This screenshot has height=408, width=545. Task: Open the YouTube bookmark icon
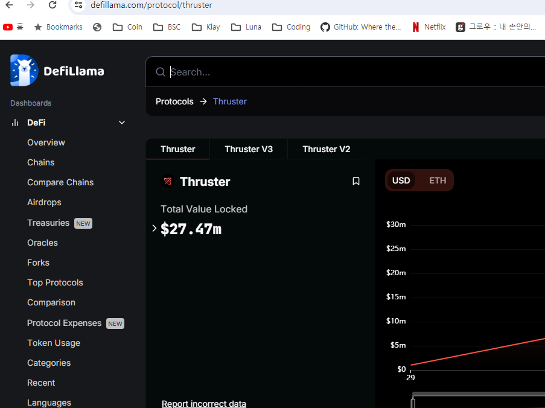8,27
